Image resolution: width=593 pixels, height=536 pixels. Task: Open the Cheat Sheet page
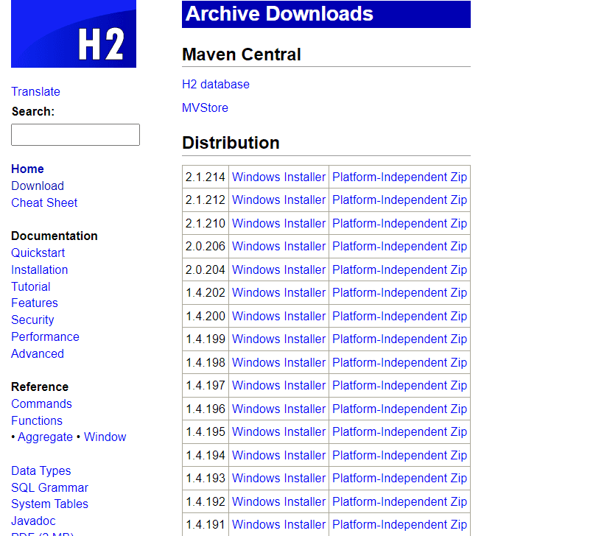44,202
